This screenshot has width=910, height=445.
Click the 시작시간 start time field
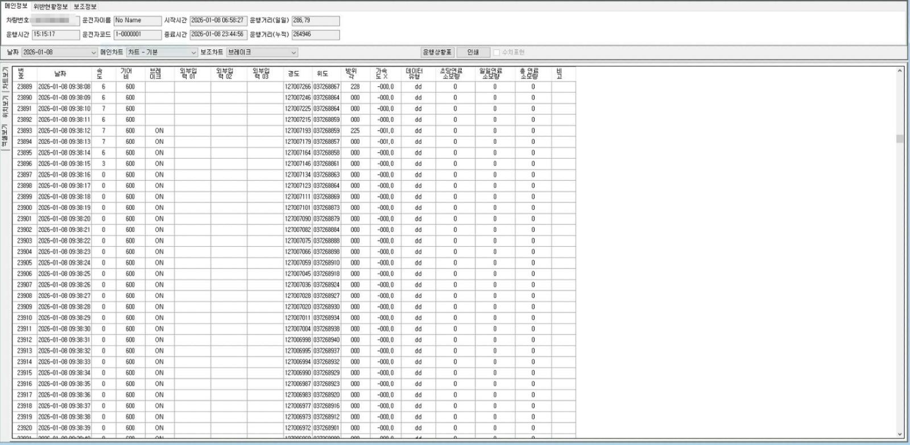click(x=217, y=20)
